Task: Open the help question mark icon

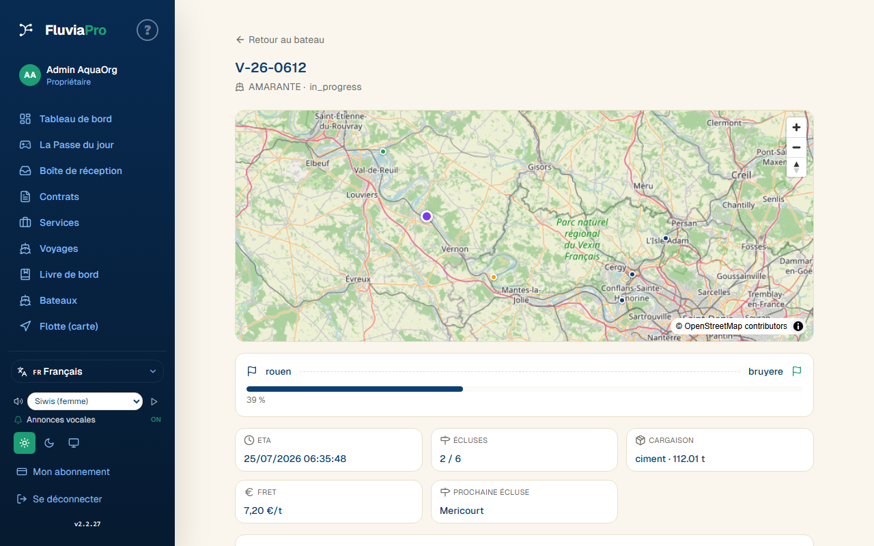Action: 147,30
